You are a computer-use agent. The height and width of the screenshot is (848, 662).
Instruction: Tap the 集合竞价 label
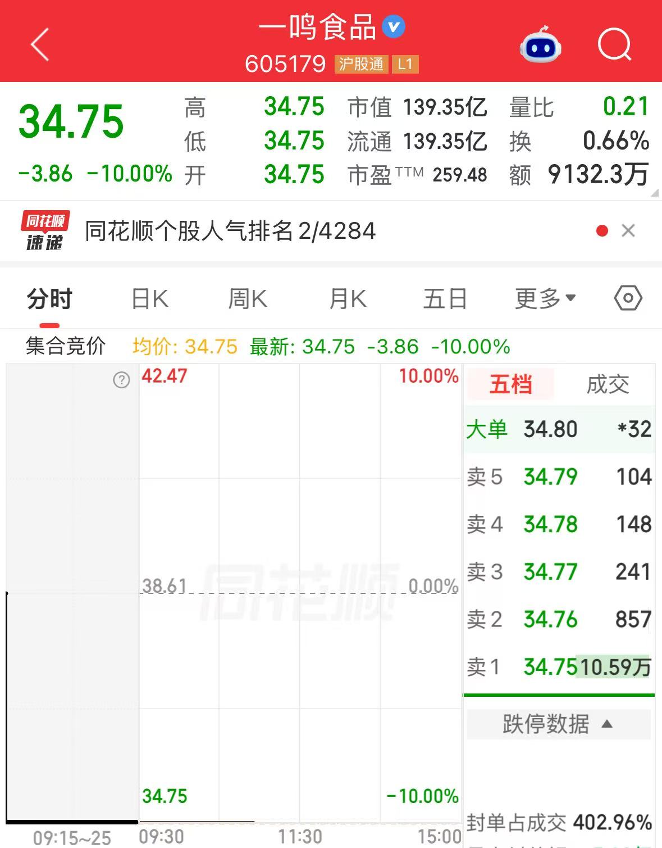point(66,346)
